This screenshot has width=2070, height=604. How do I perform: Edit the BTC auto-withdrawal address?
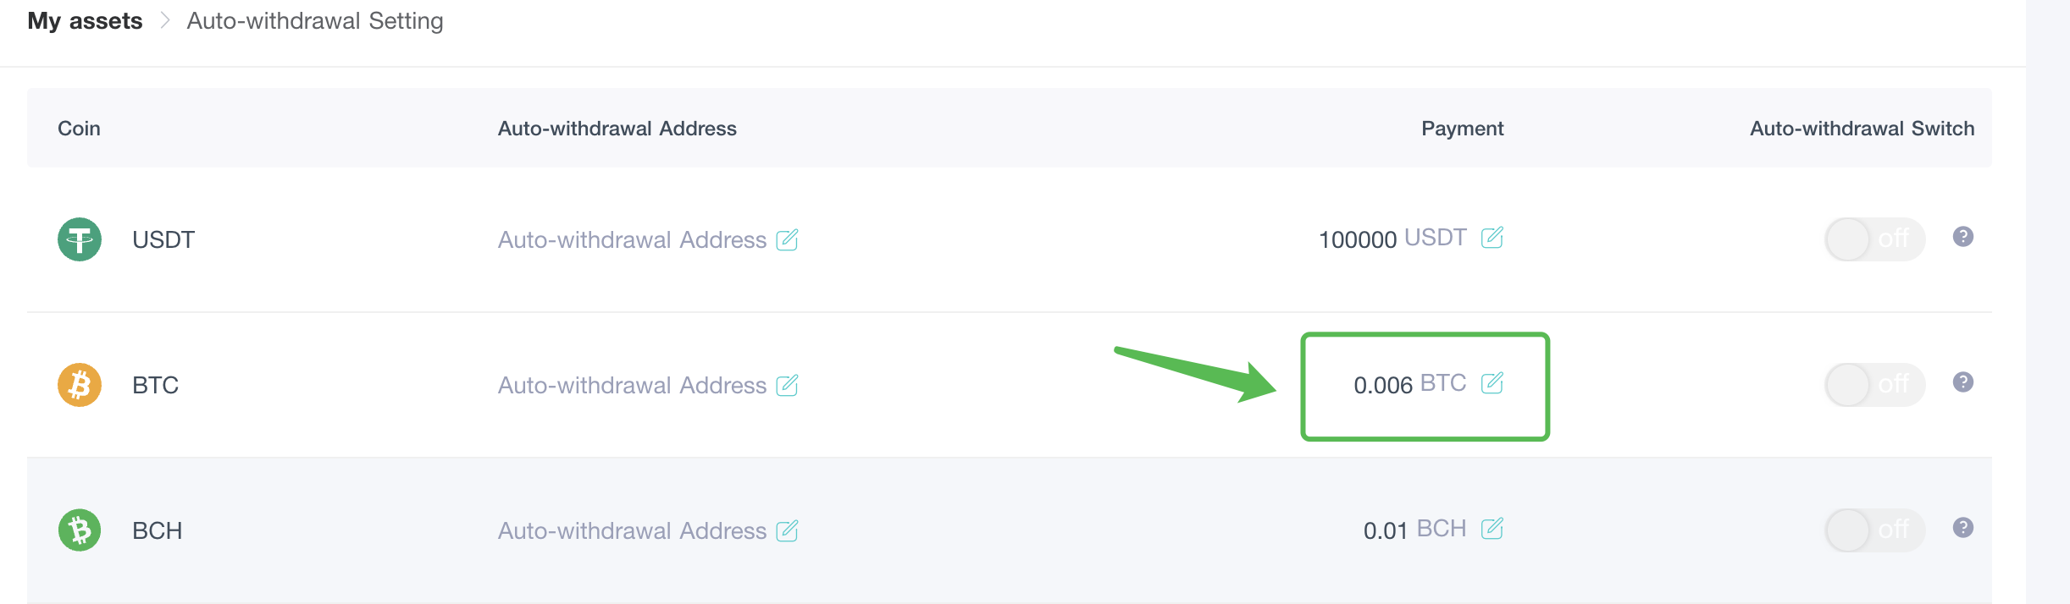[x=787, y=385]
